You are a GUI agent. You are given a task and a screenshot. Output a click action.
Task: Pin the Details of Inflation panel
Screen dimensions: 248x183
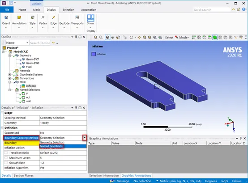[76, 108]
